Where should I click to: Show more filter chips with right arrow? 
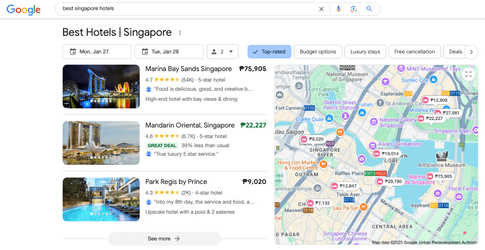(x=471, y=52)
